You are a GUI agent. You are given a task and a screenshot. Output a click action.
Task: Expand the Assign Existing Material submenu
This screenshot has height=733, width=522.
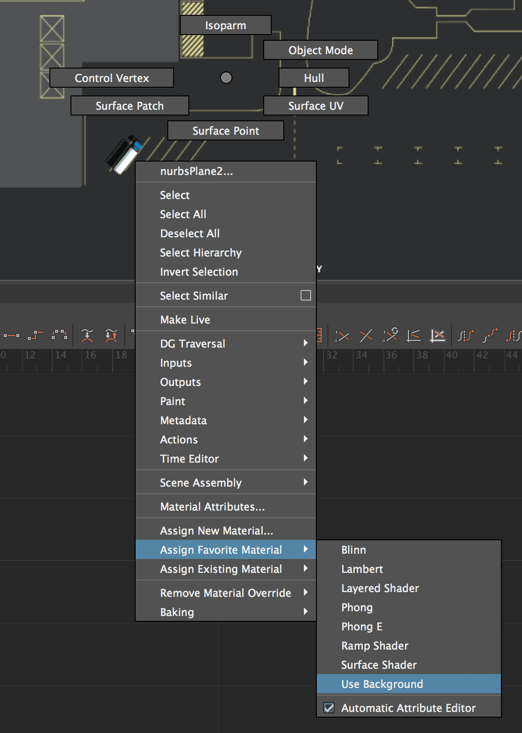click(x=225, y=569)
